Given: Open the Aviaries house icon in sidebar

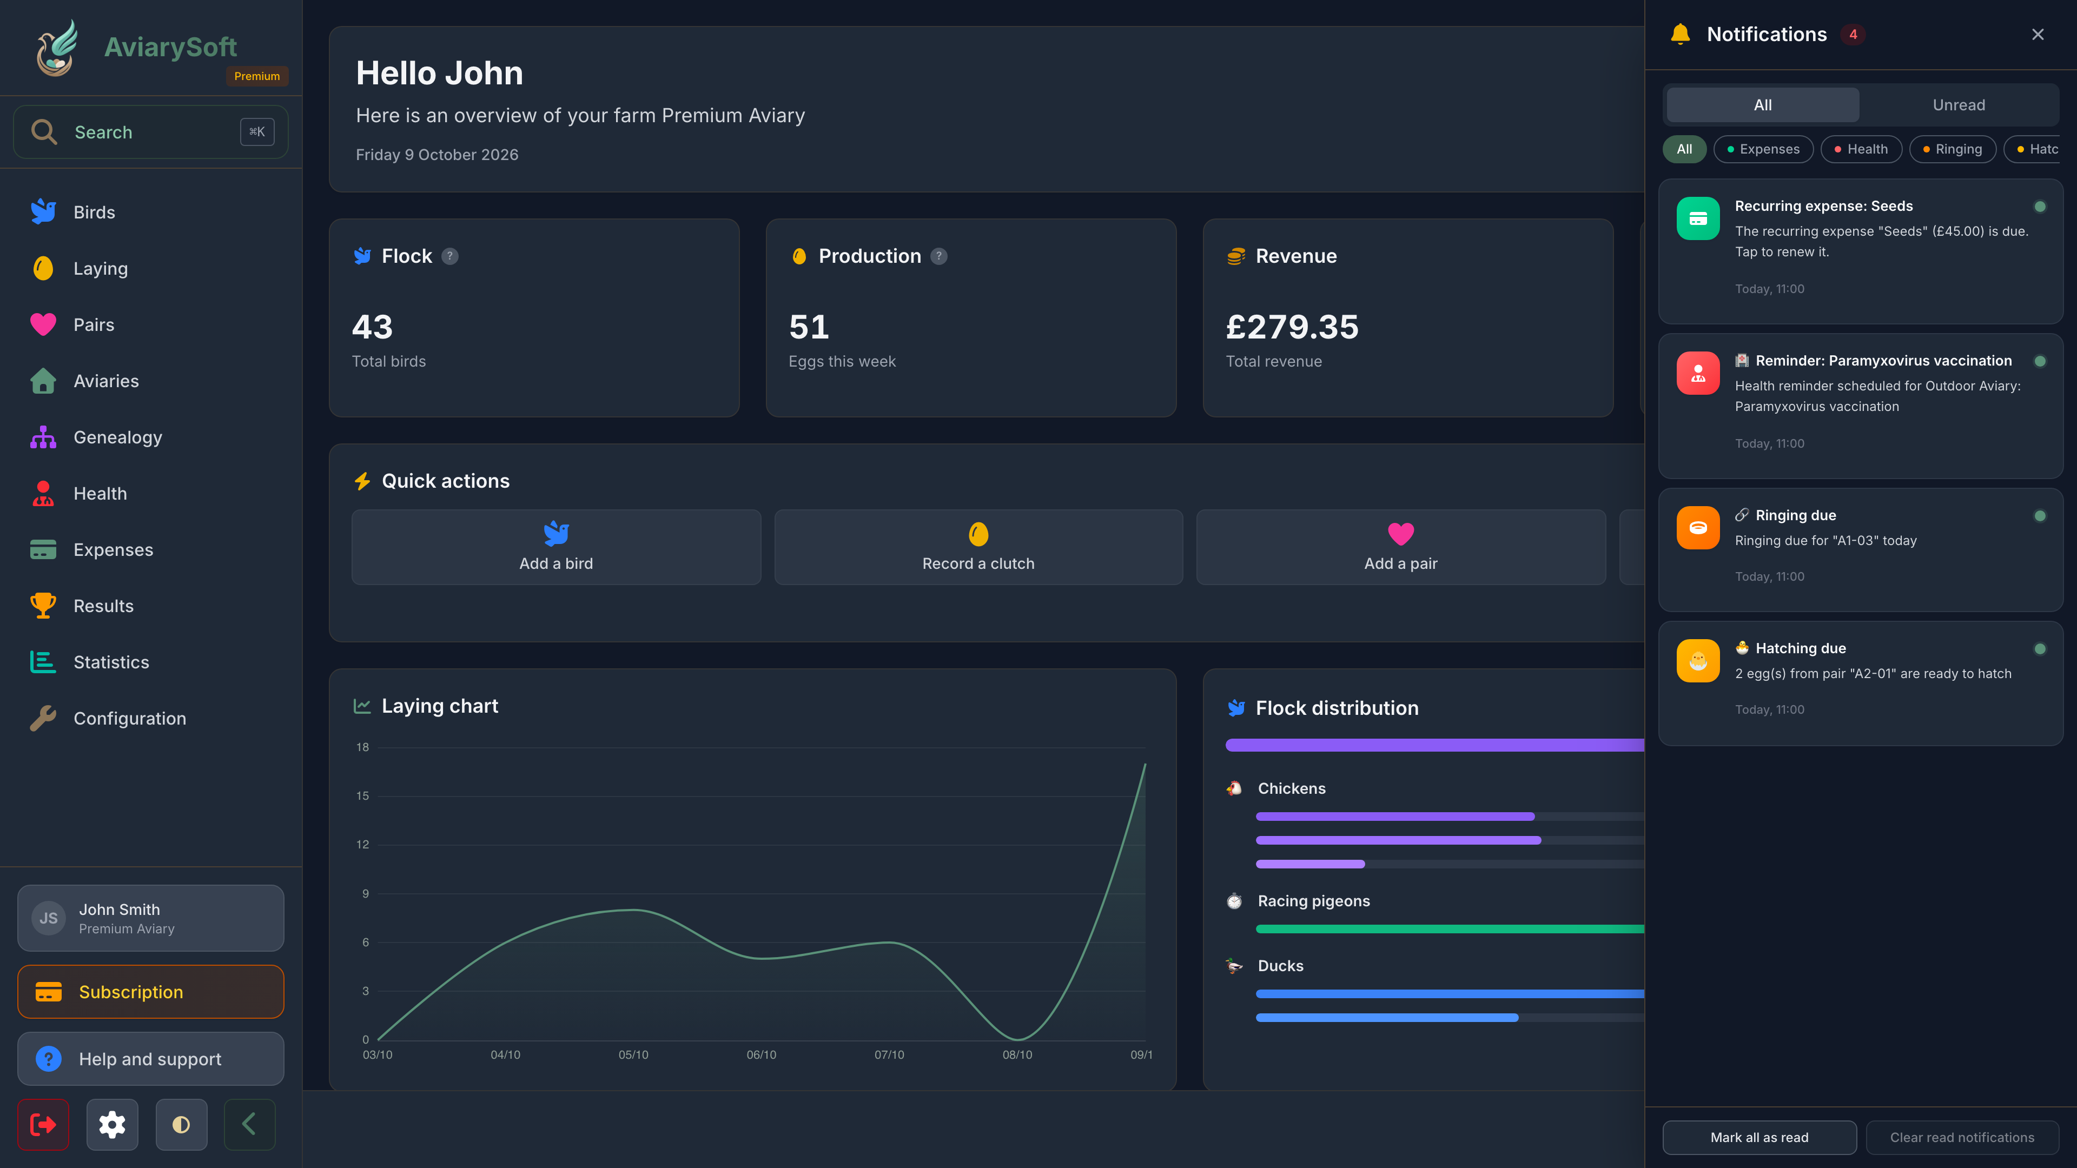Looking at the screenshot, I should pos(43,381).
